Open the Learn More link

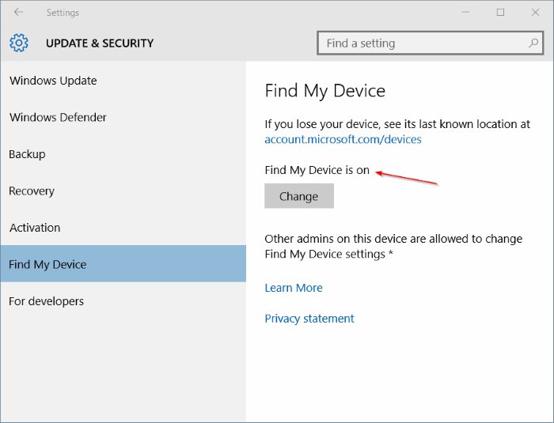[294, 288]
